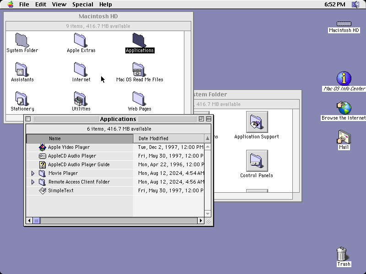Click the Remote Access Client Folder icon
366x274 pixels.
(42, 182)
